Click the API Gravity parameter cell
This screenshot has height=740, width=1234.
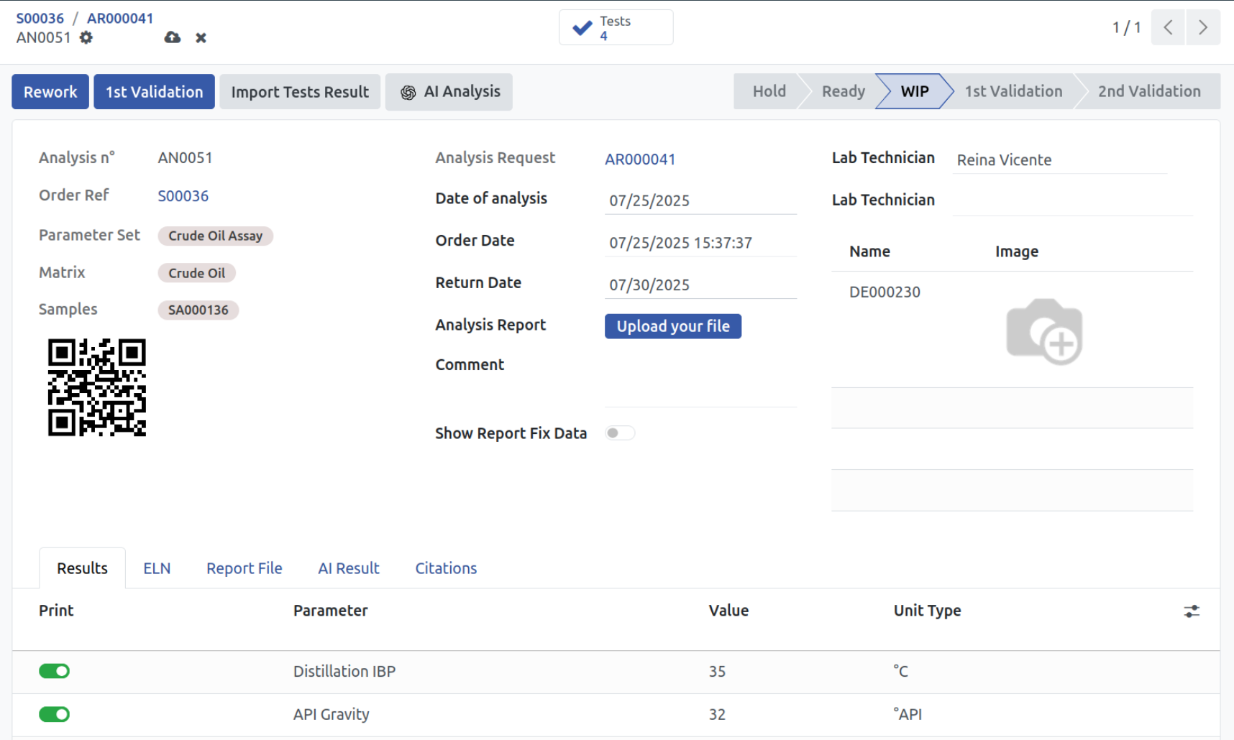tap(332, 715)
